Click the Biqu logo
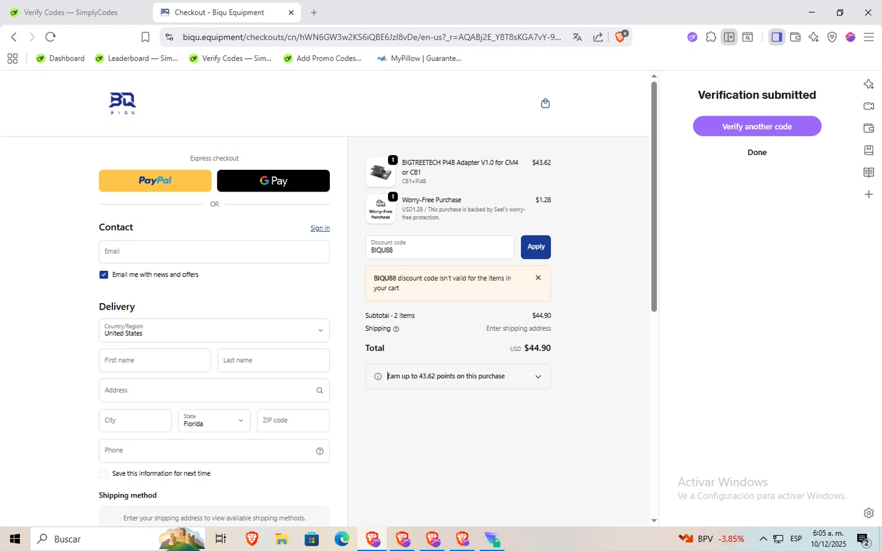The width and height of the screenshot is (882, 551). pyautogui.click(x=122, y=103)
